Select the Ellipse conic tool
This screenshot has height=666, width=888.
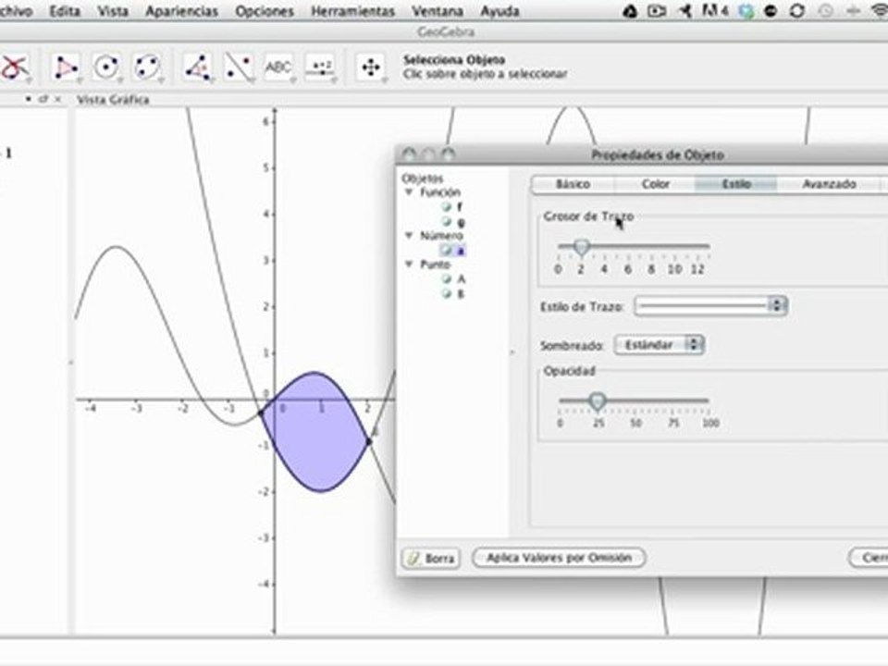[147, 68]
